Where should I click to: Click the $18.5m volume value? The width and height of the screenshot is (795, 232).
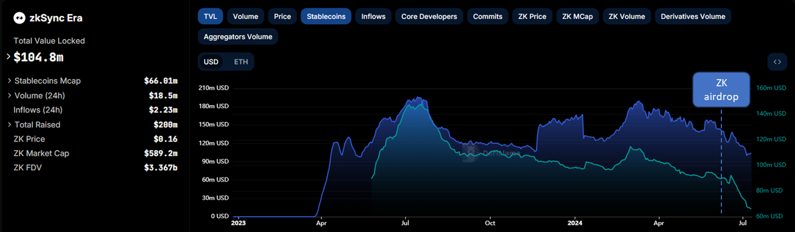[163, 95]
